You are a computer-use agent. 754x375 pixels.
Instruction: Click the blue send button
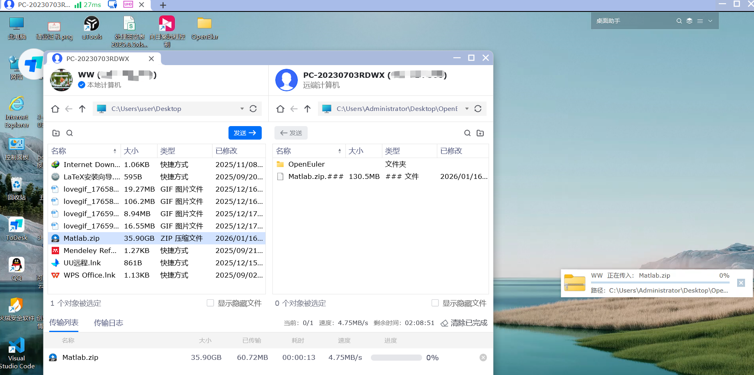[245, 133]
